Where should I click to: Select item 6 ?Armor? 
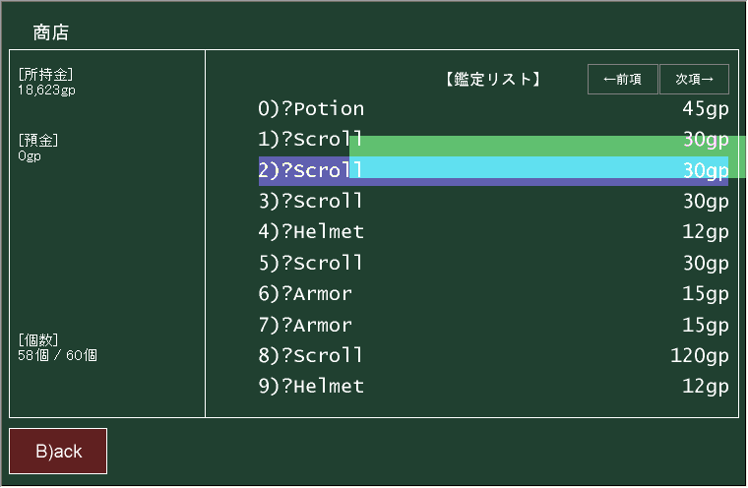pyautogui.click(x=305, y=294)
